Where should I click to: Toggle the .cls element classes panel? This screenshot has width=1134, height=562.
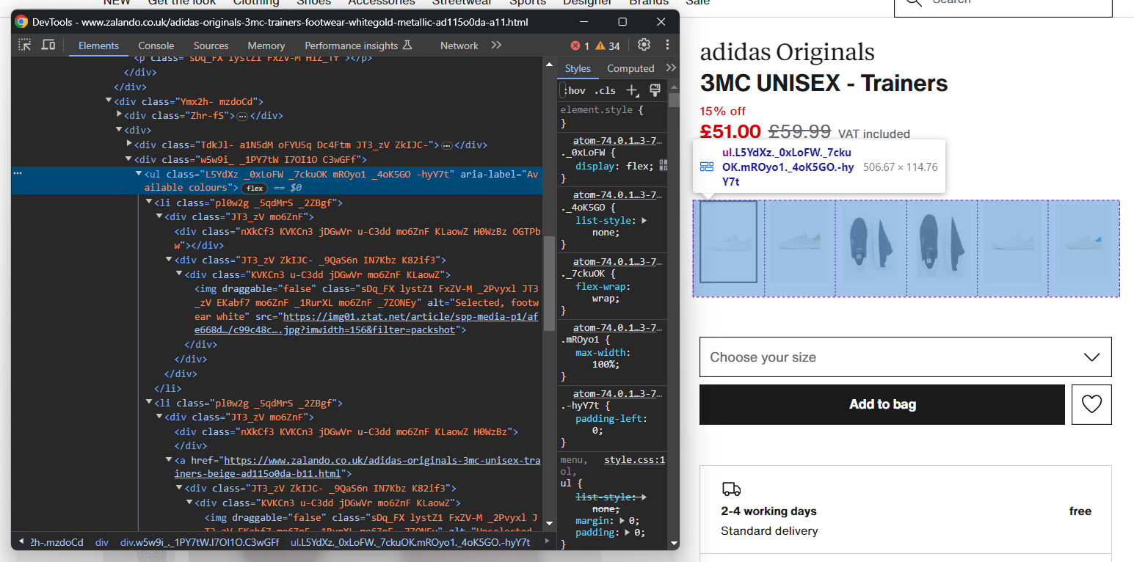[x=605, y=90]
